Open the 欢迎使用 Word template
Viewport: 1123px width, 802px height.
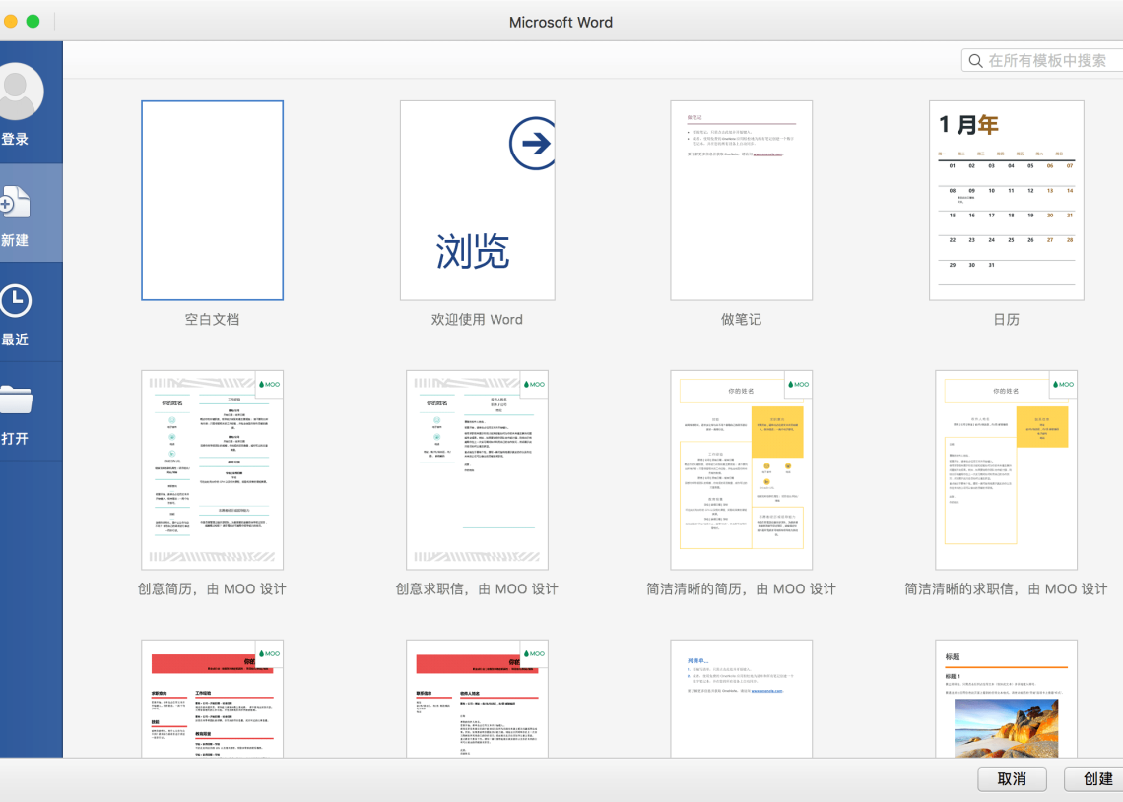[477, 199]
